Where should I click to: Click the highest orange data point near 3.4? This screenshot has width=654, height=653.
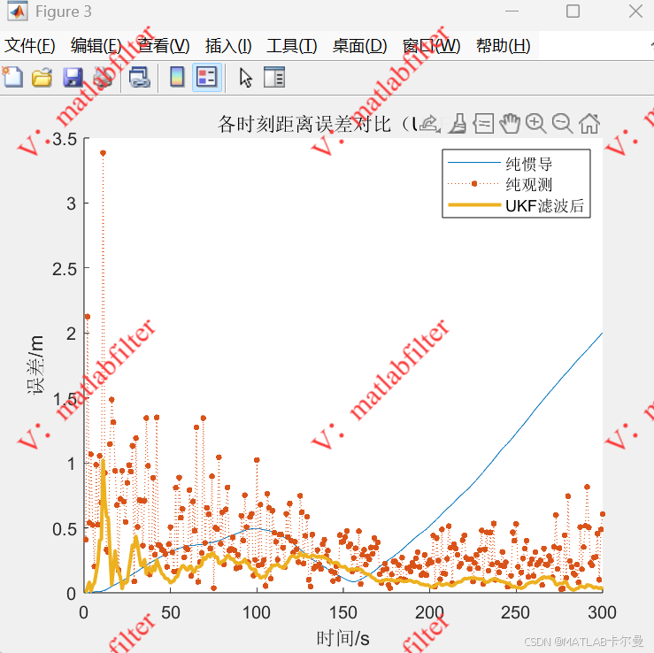click(103, 153)
